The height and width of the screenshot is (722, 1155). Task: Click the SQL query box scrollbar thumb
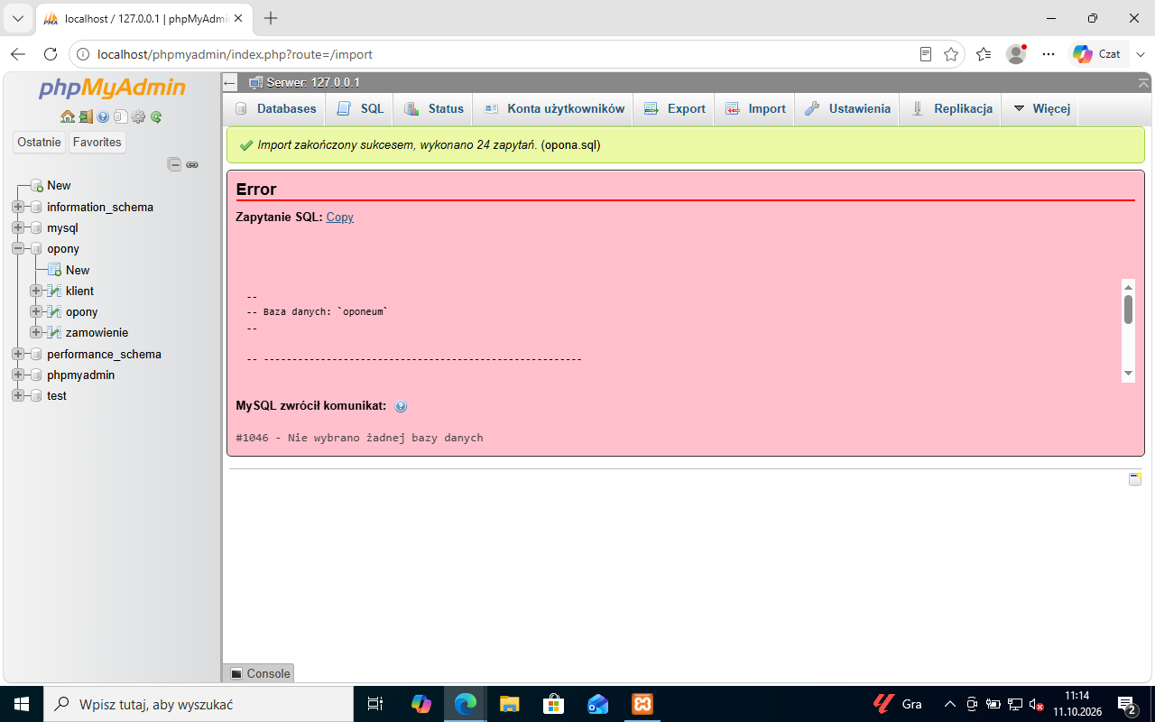tap(1128, 309)
